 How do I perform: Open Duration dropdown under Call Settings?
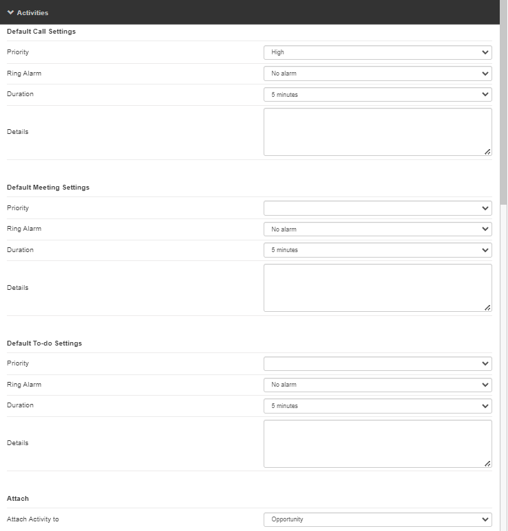coord(377,95)
